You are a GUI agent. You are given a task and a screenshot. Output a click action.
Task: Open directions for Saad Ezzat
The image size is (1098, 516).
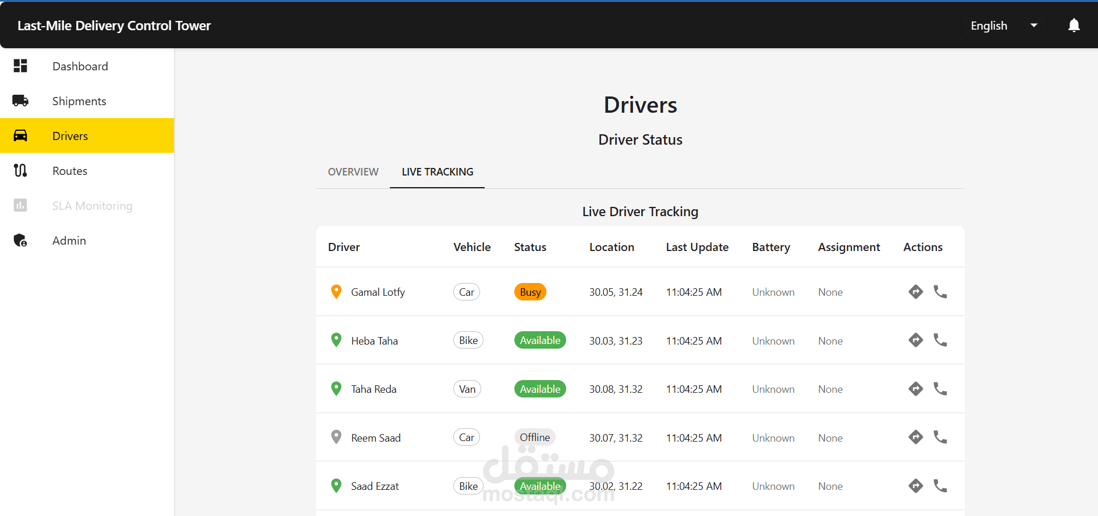(x=915, y=486)
